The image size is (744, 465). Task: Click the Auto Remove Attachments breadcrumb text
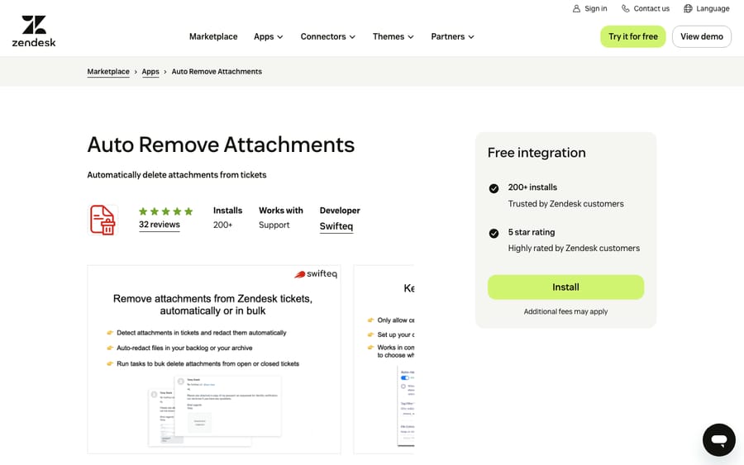pos(217,72)
